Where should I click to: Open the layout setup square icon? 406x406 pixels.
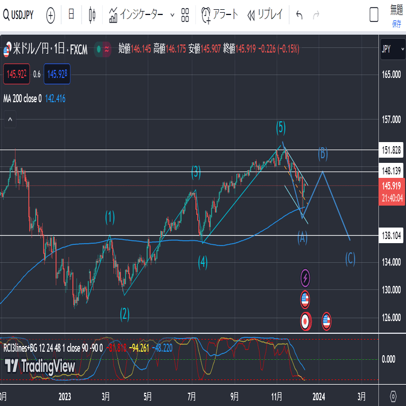click(374, 15)
